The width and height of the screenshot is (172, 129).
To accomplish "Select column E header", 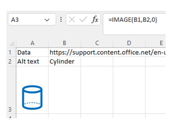I will 155,43.
